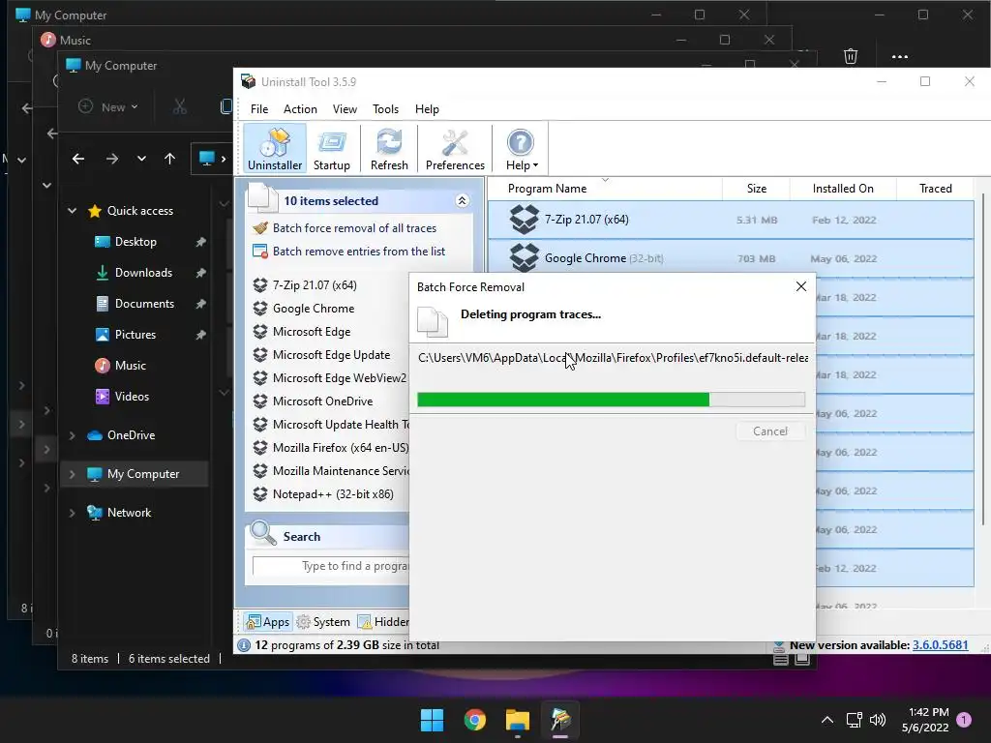The width and height of the screenshot is (991, 743).
Task: Click the info icon in Uninstall Tool status bar
Action: coord(243,645)
